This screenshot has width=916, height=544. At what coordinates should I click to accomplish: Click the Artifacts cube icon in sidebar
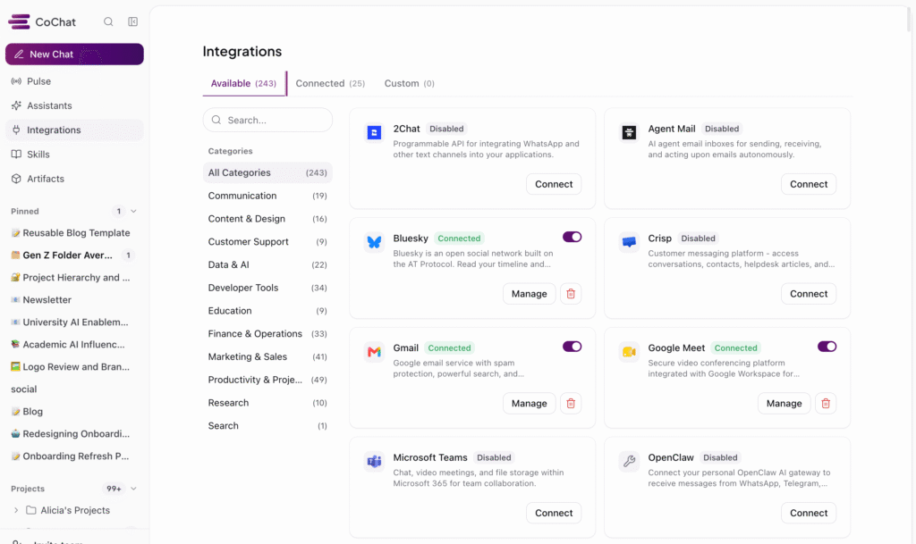point(16,179)
